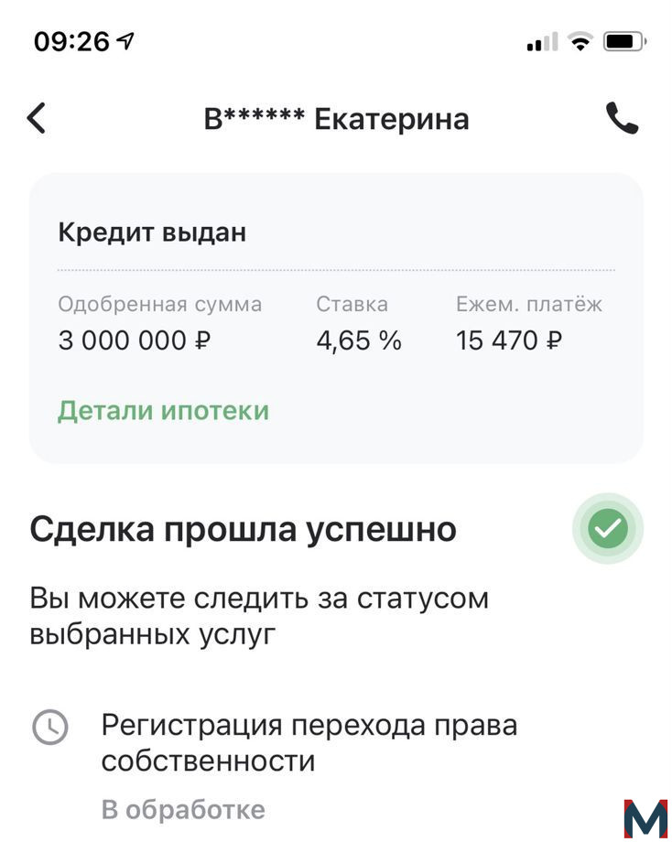Tap the cellular signal bars icon
The height and width of the screenshot is (842, 672).
(x=542, y=42)
